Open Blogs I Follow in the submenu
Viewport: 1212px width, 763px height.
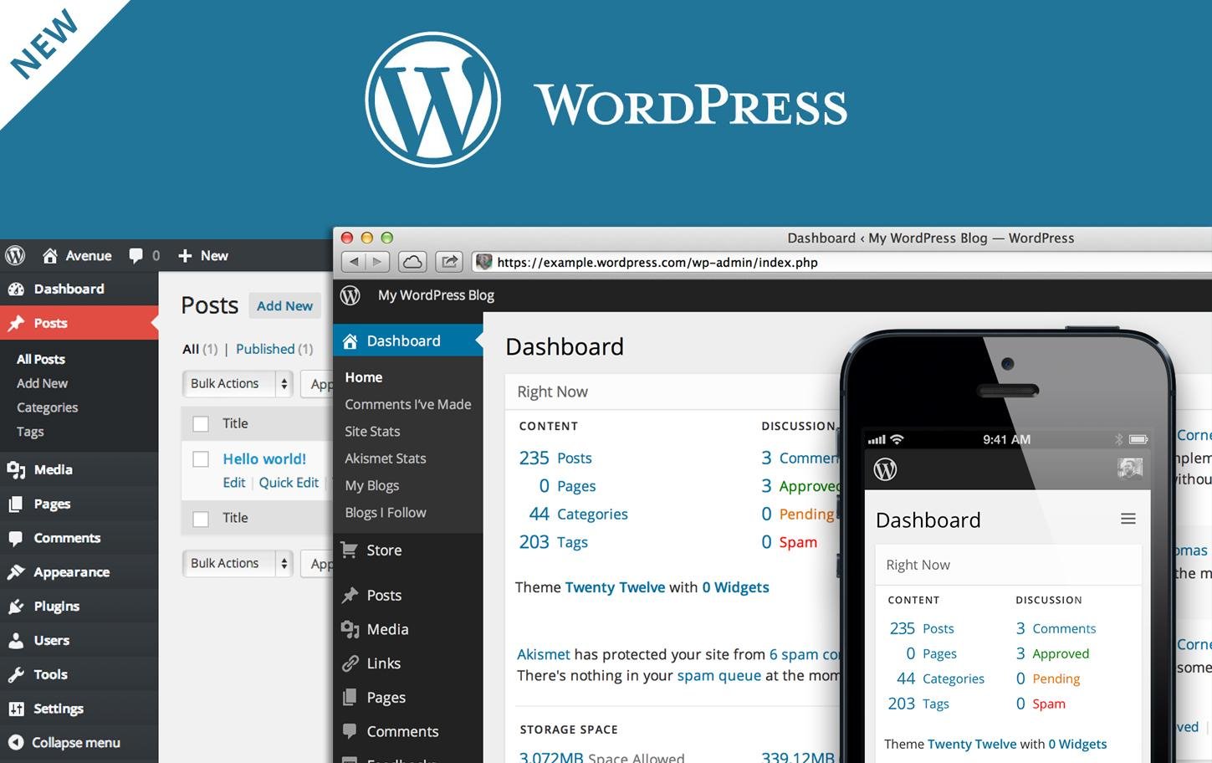[386, 512]
